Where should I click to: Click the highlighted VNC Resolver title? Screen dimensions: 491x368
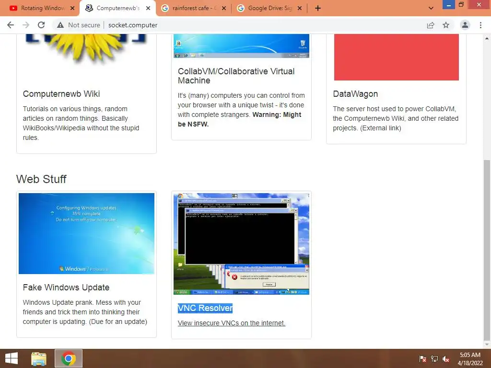tap(205, 308)
